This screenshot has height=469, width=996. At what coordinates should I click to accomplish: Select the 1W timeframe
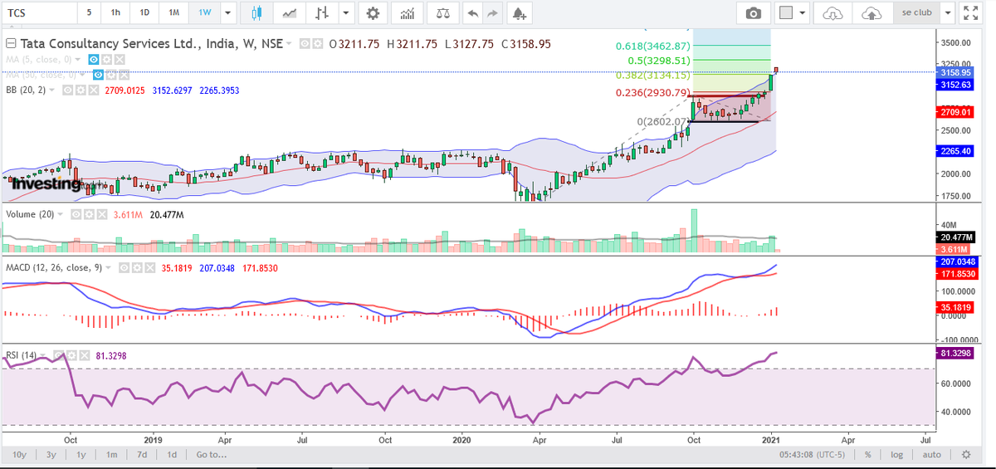(203, 13)
